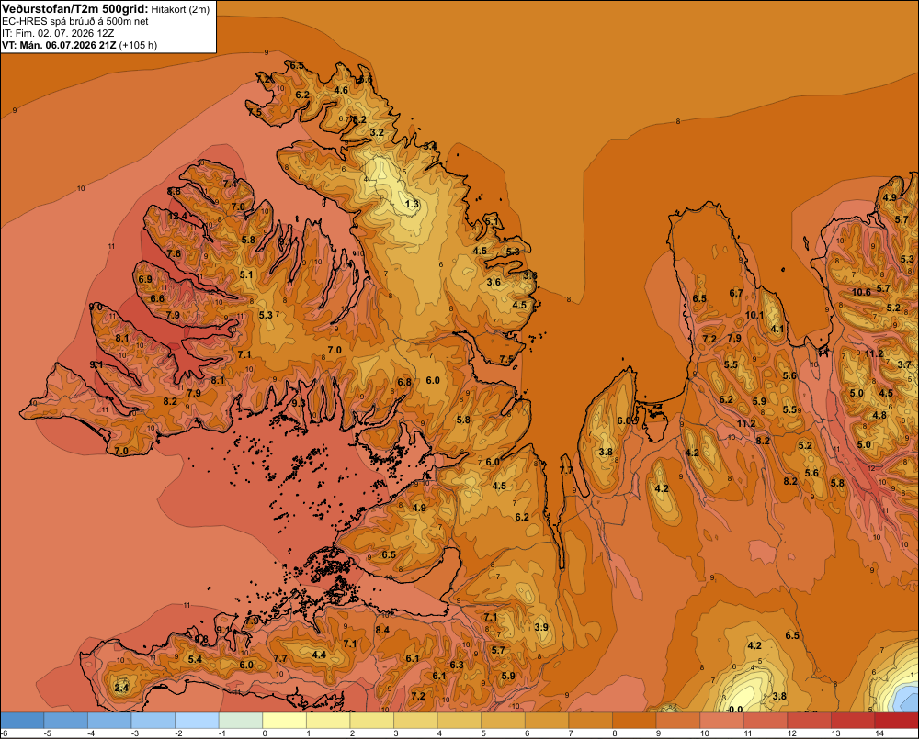Click the VT valid time line in the header
This screenshot has height=739, width=919.
click(x=80, y=45)
